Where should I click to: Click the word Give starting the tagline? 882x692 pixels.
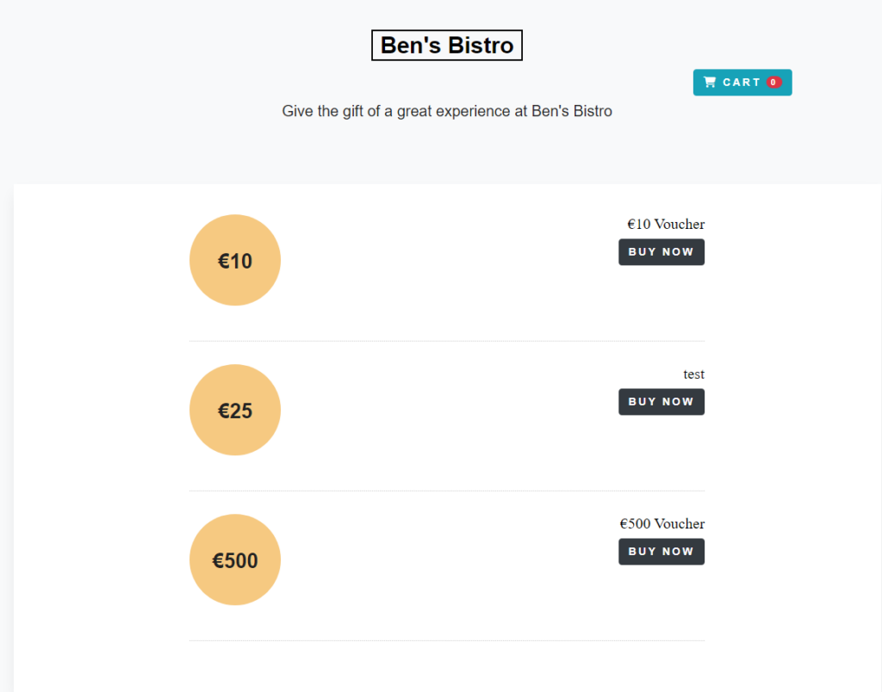(x=297, y=111)
